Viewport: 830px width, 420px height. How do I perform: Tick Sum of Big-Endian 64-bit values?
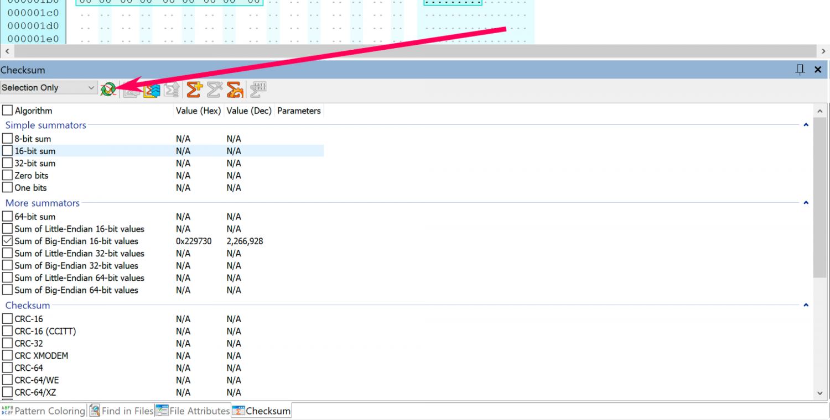pyautogui.click(x=7, y=290)
